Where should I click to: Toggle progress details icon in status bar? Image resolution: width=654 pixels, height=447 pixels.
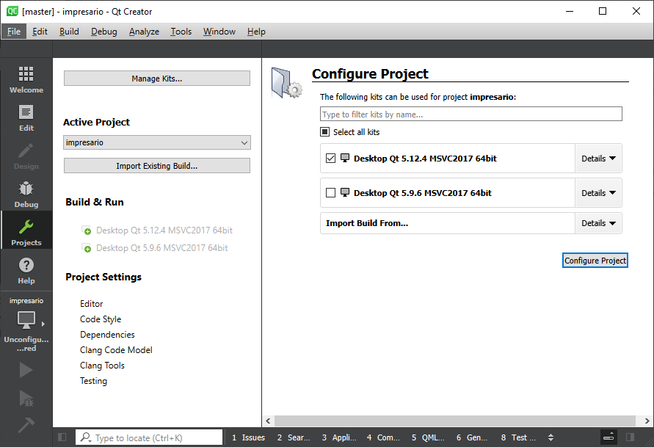608,437
